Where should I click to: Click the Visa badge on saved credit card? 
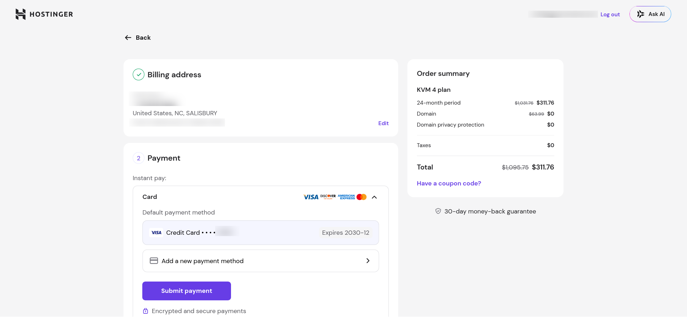(156, 233)
